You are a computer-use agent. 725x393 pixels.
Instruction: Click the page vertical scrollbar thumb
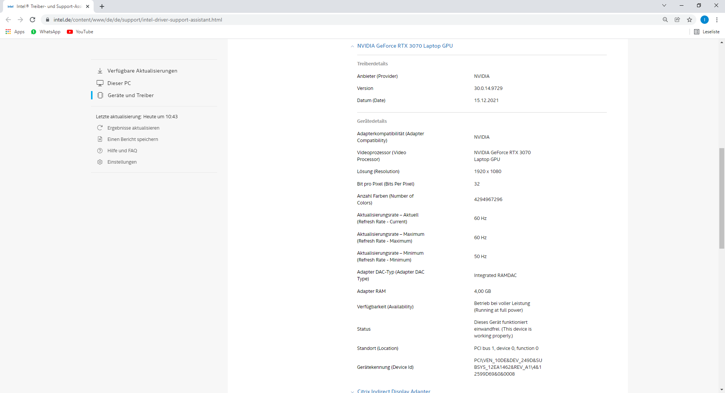[x=722, y=198]
